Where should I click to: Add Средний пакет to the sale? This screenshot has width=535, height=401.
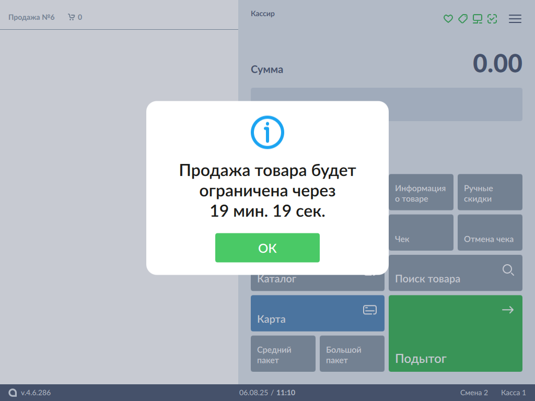(x=283, y=354)
